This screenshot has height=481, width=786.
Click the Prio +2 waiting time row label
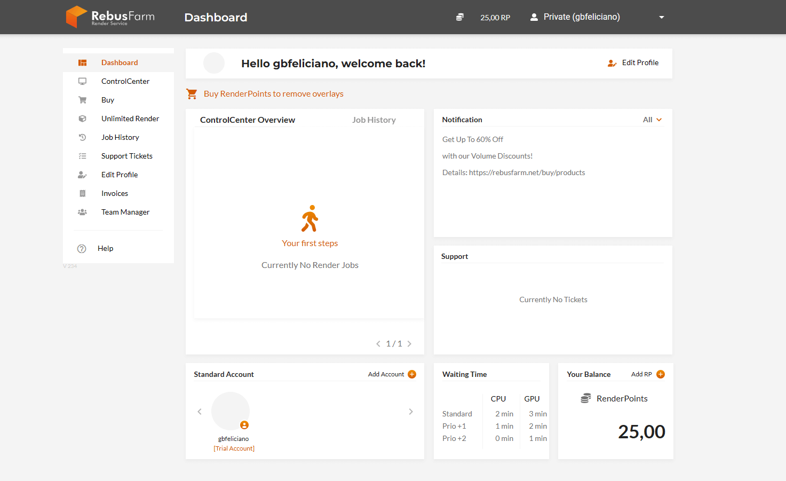pos(454,438)
